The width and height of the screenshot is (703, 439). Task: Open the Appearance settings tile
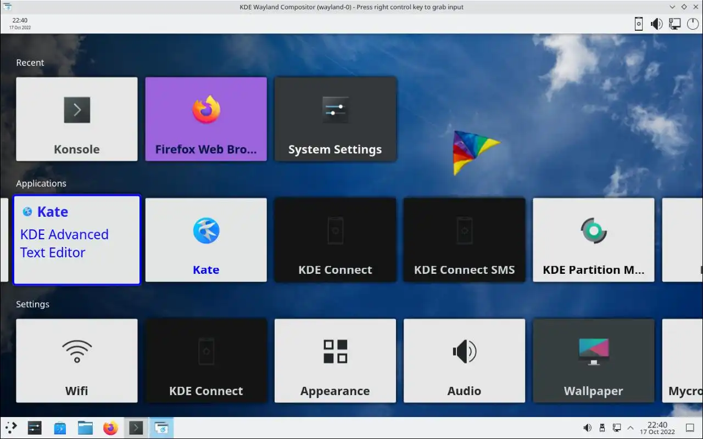335,361
